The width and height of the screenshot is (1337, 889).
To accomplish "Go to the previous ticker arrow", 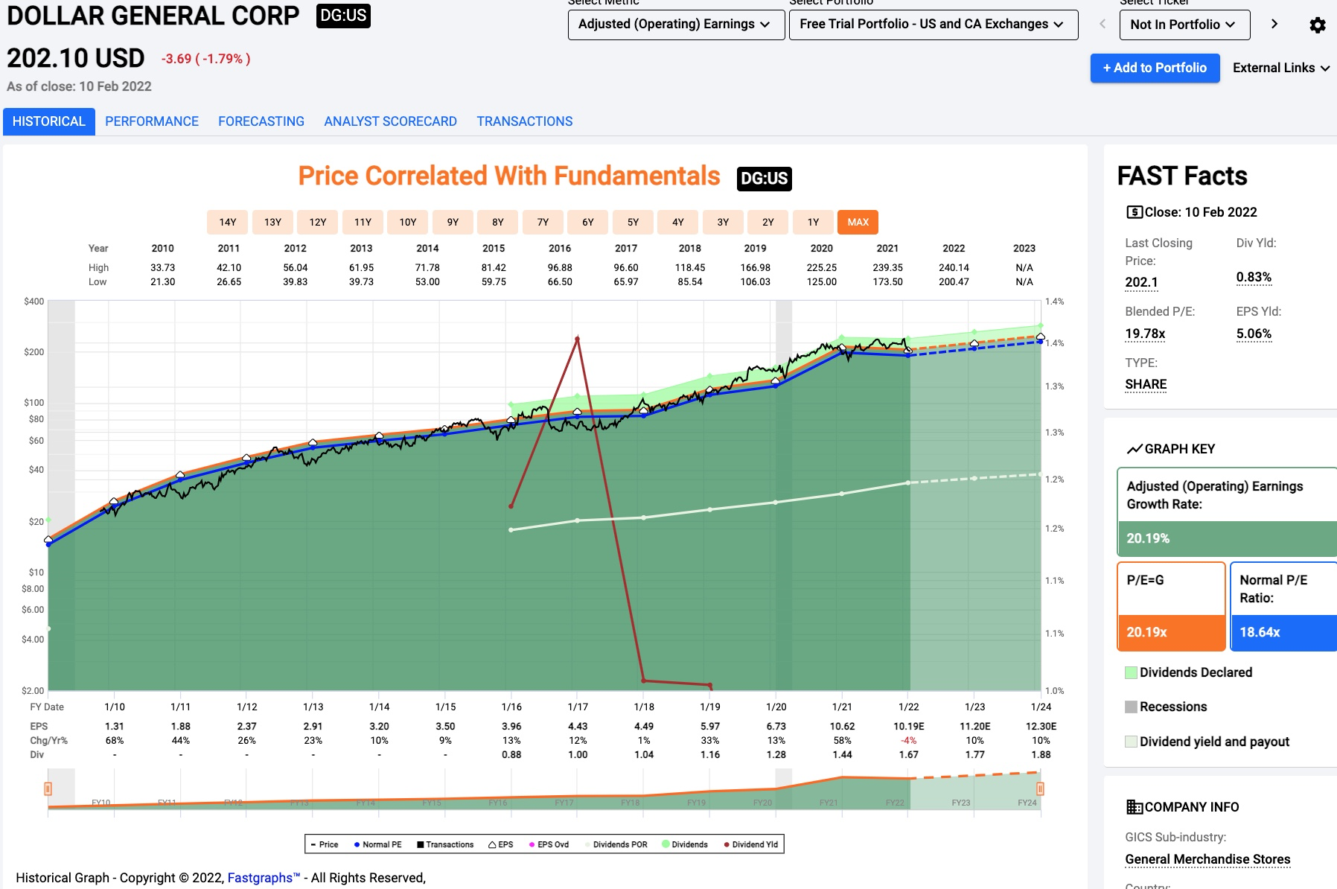I will click(x=1103, y=25).
